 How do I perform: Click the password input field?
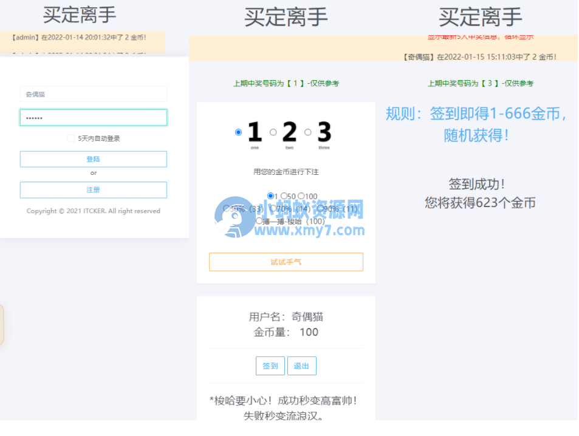coord(93,117)
